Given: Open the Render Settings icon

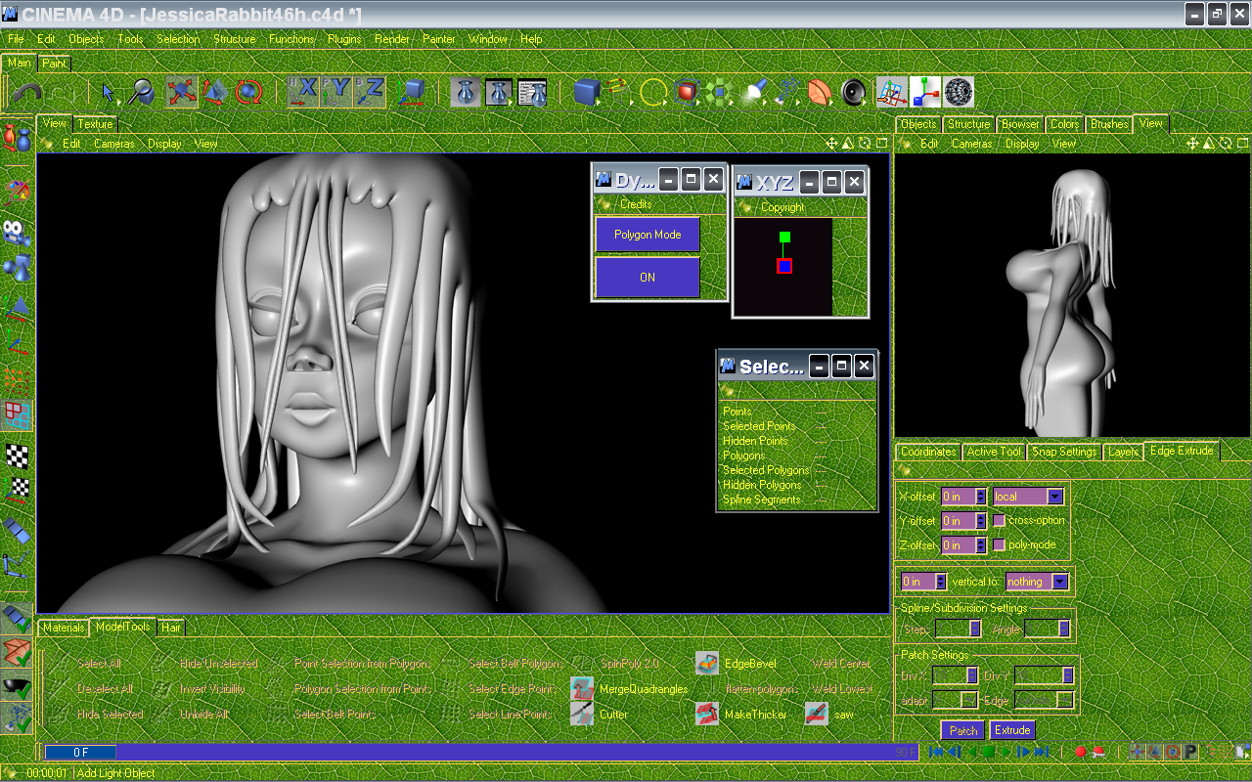Looking at the screenshot, I should click(x=532, y=93).
